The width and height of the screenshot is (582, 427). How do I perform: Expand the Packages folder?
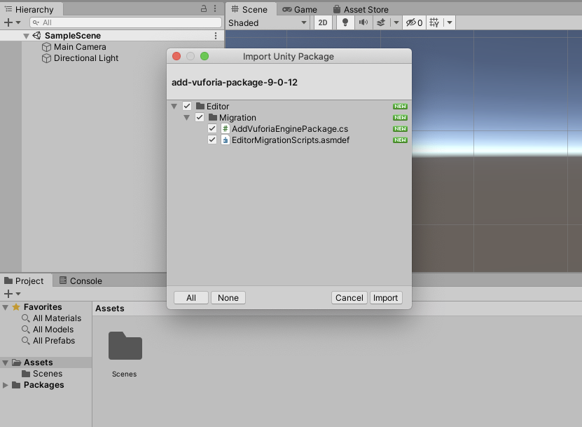pos(5,385)
